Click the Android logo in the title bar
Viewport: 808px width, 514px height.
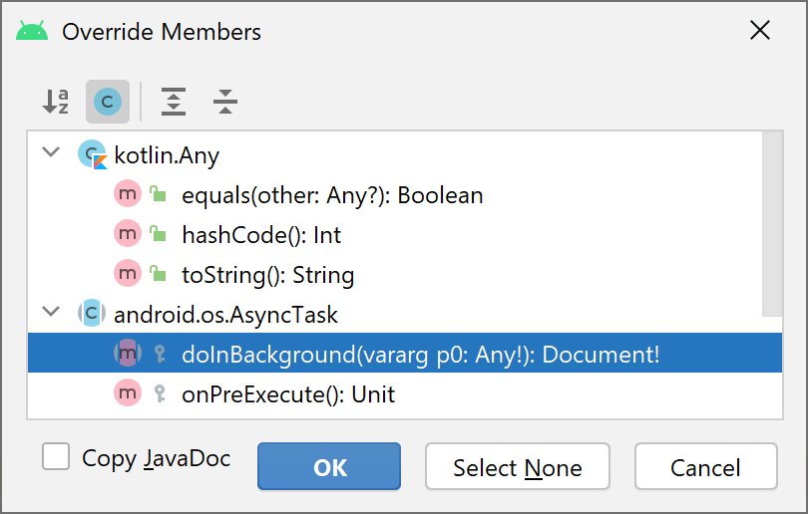coord(32,30)
